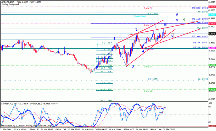
Task: Click the "23 Mar 22:00" time label
Action: tap(74, 130)
